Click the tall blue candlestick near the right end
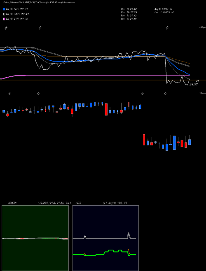 [174, 143]
